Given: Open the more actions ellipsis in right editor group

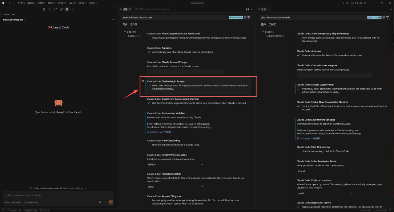Looking at the screenshot, I should point(390,9).
